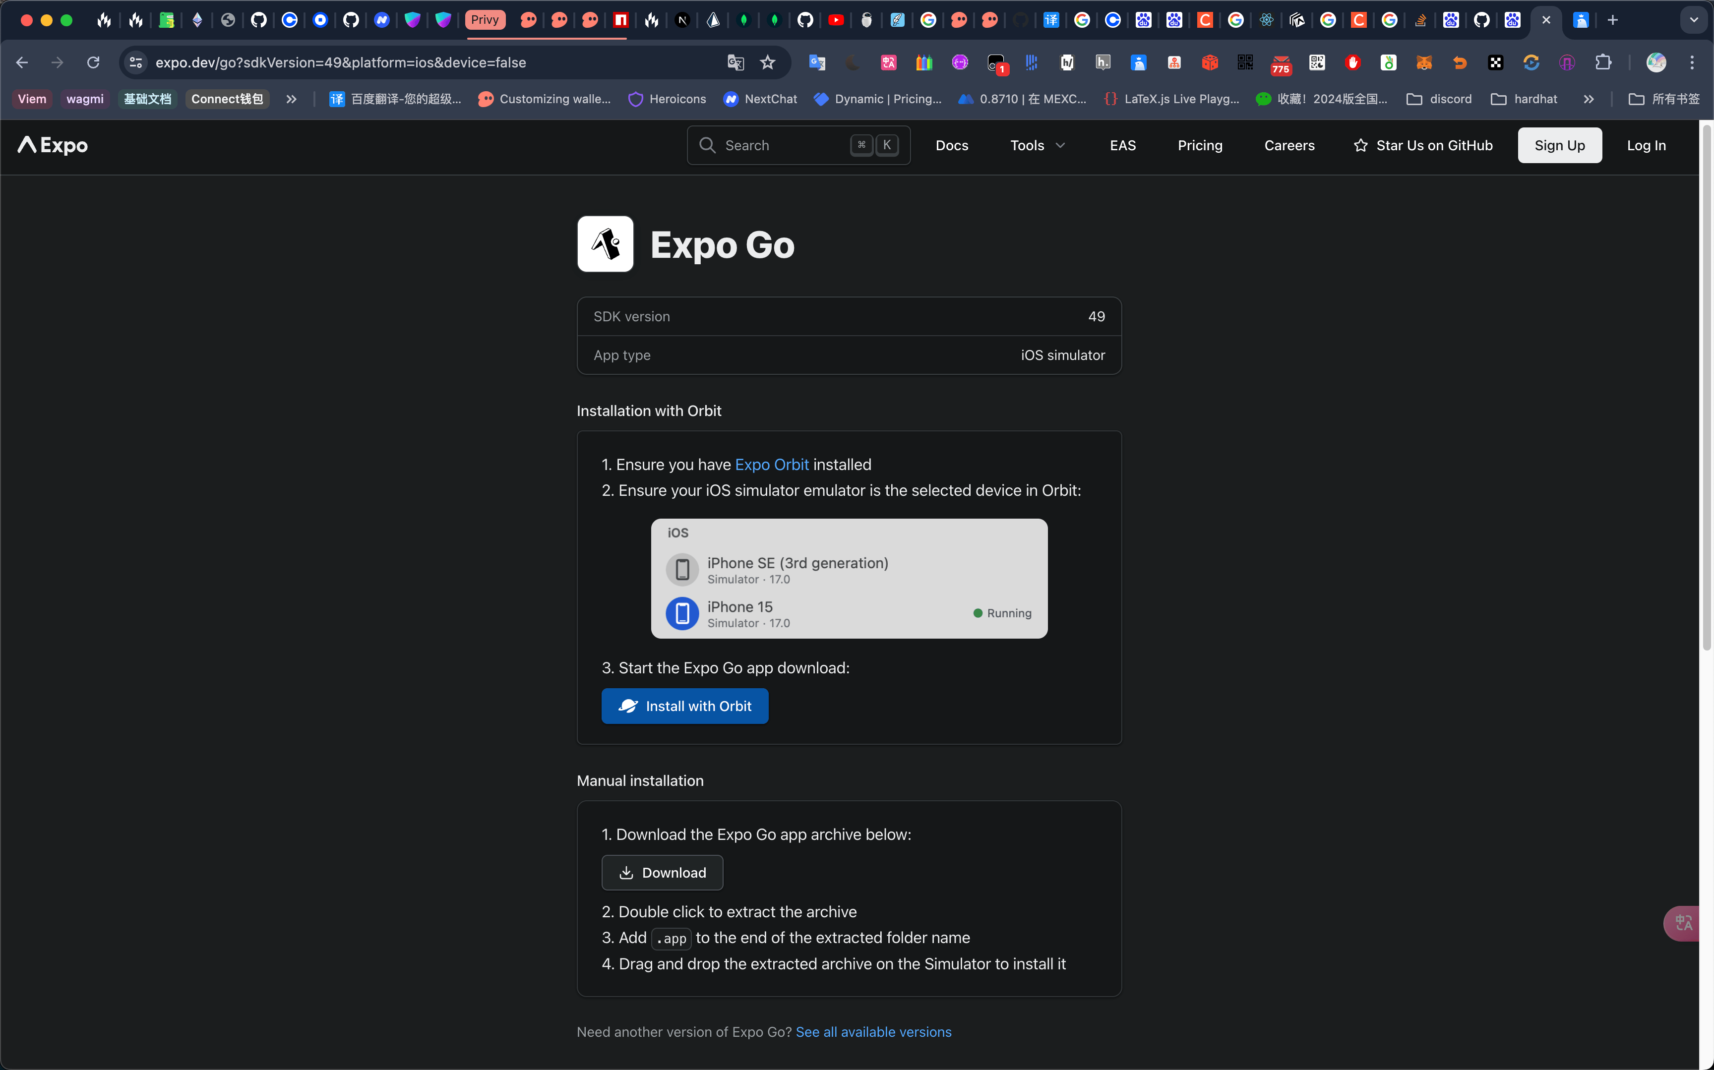This screenshot has height=1070, width=1714.
Task: Click Star Us on GitHub
Action: click(1423, 145)
